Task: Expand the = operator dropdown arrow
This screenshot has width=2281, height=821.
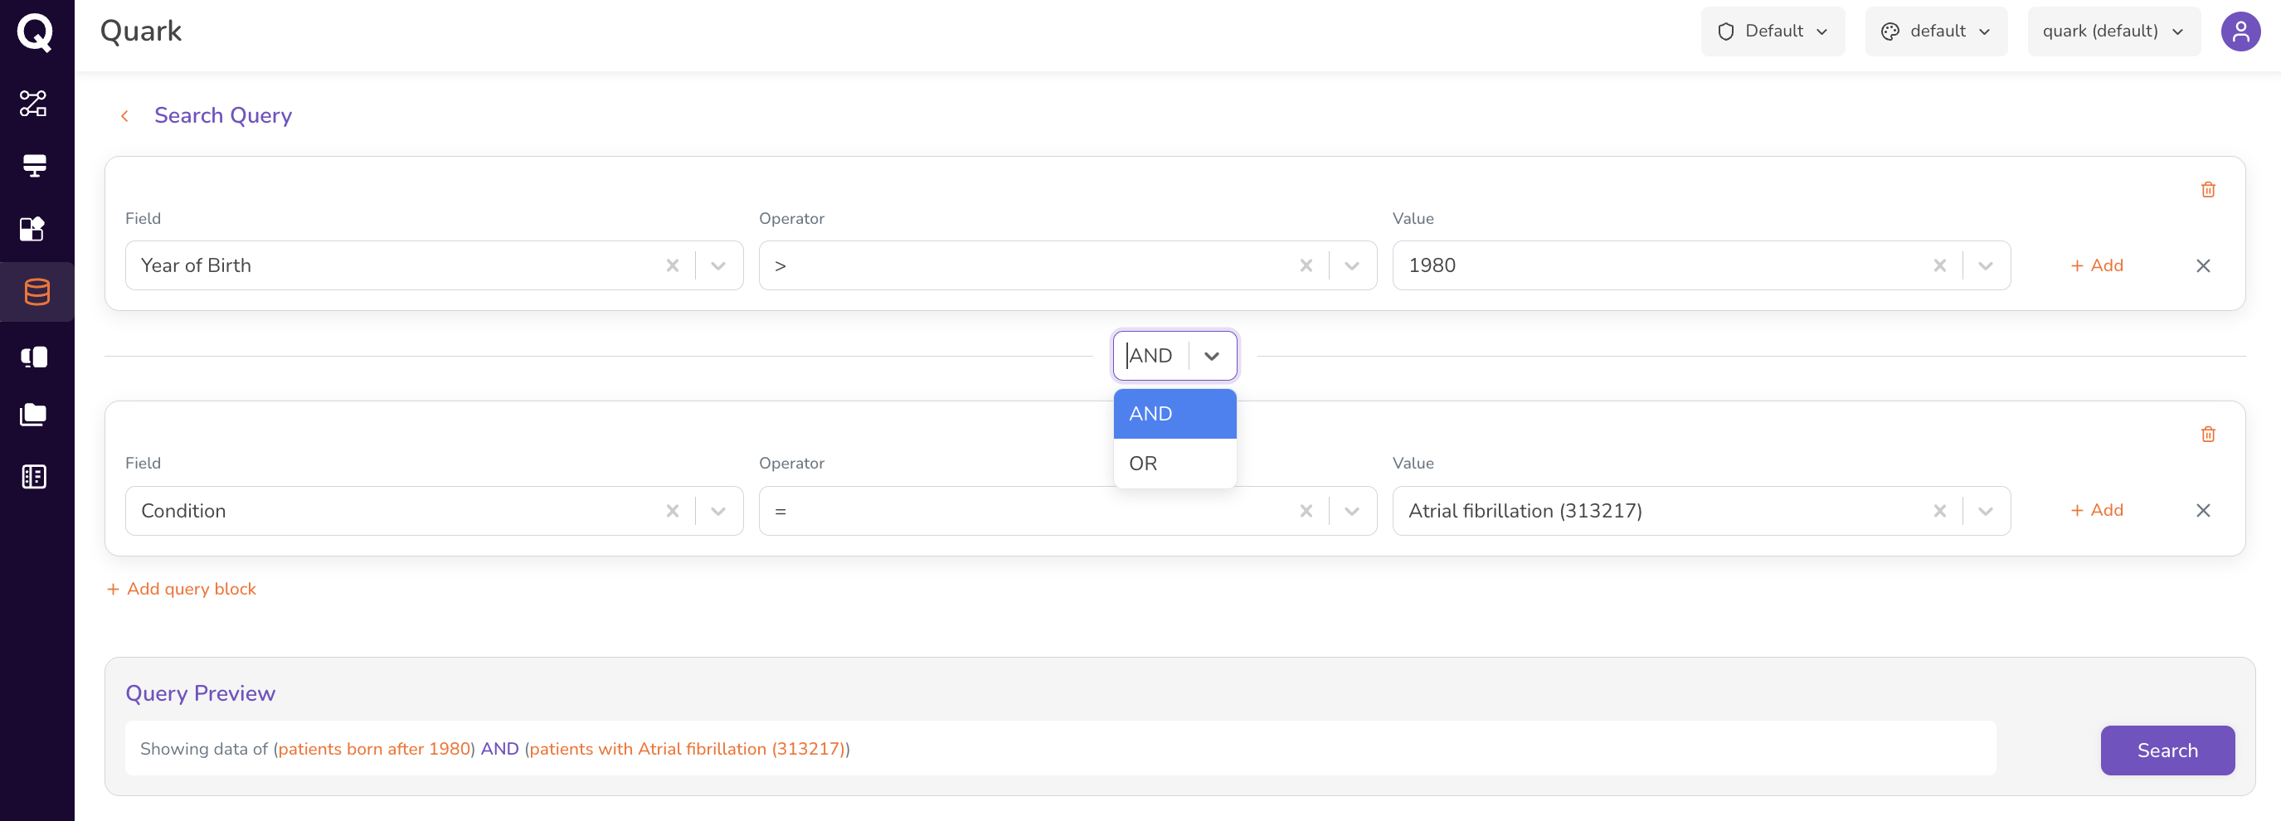Action: (x=1351, y=511)
